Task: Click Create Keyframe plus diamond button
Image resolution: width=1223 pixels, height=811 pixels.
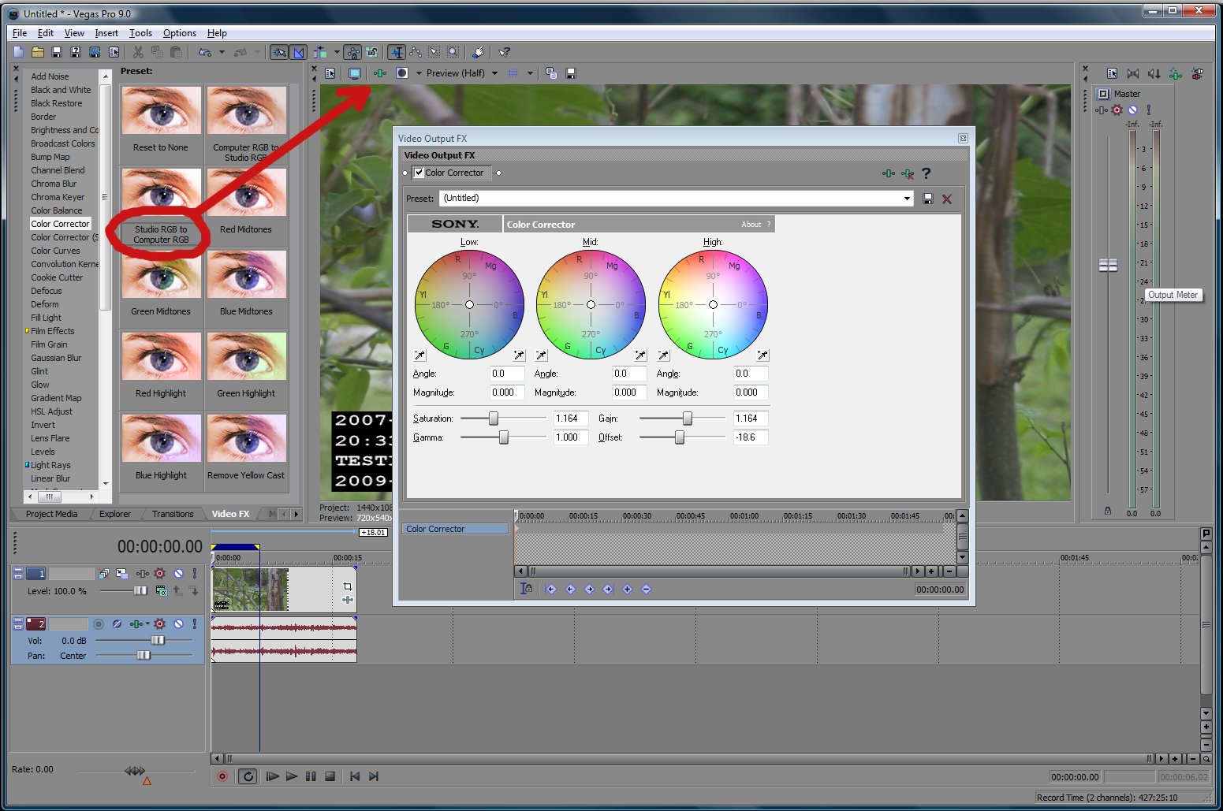Action: click(x=627, y=589)
